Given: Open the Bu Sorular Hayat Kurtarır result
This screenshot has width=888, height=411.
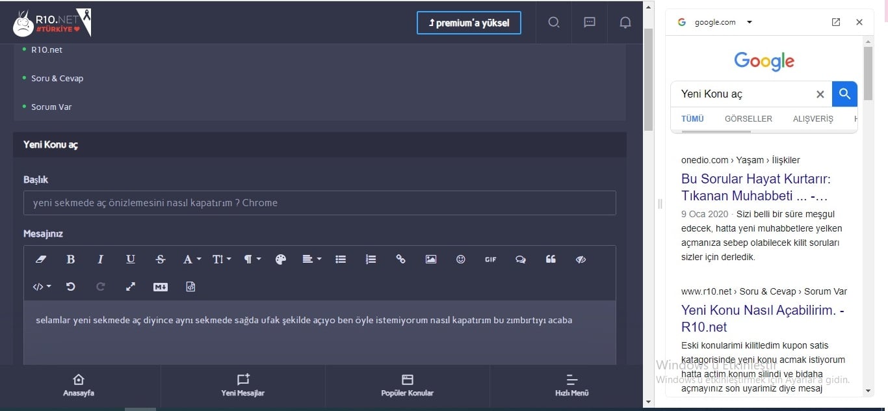Looking at the screenshot, I should pos(756,187).
